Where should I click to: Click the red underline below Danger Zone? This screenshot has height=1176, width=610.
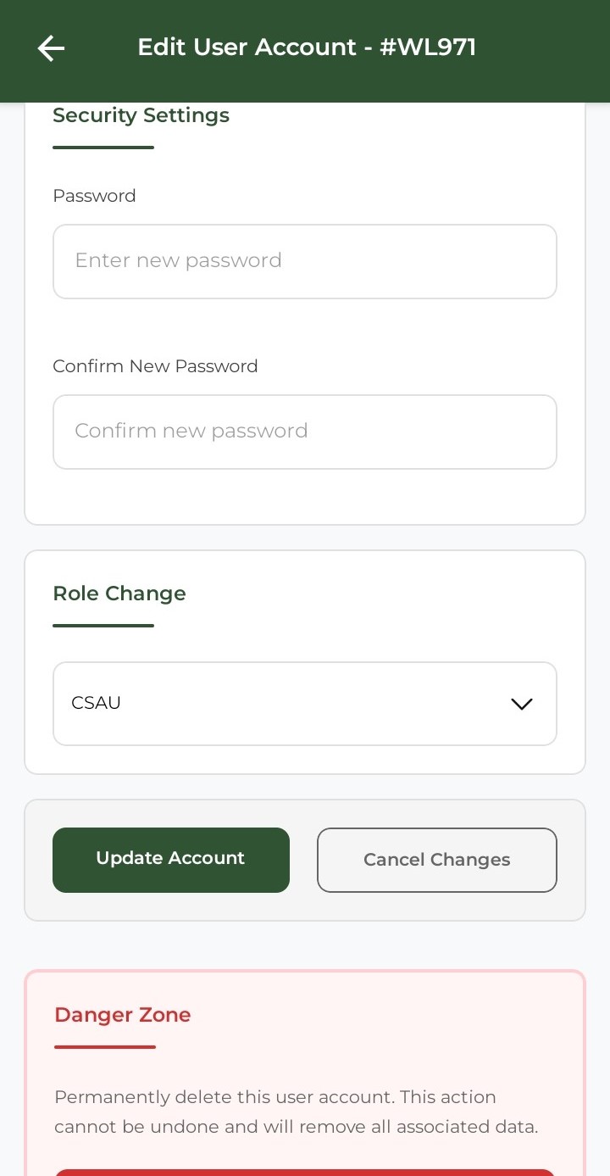(x=105, y=1047)
